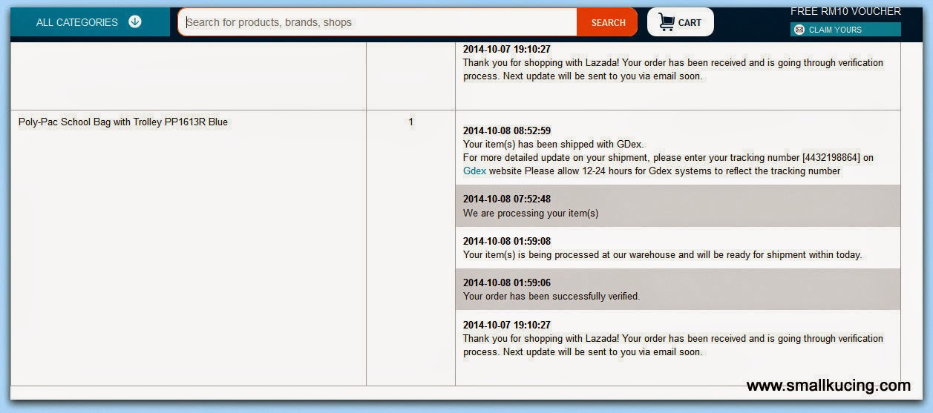Click the warehouse processing status message

663,254
